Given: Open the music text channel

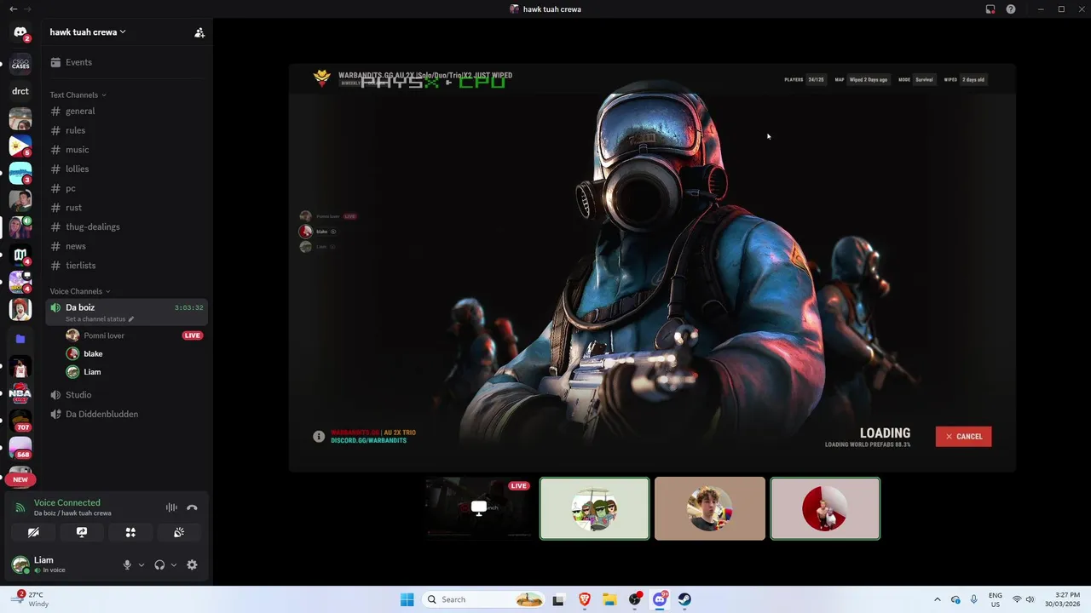Looking at the screenshot, I should pyautogui.click(x=126, y=150).
